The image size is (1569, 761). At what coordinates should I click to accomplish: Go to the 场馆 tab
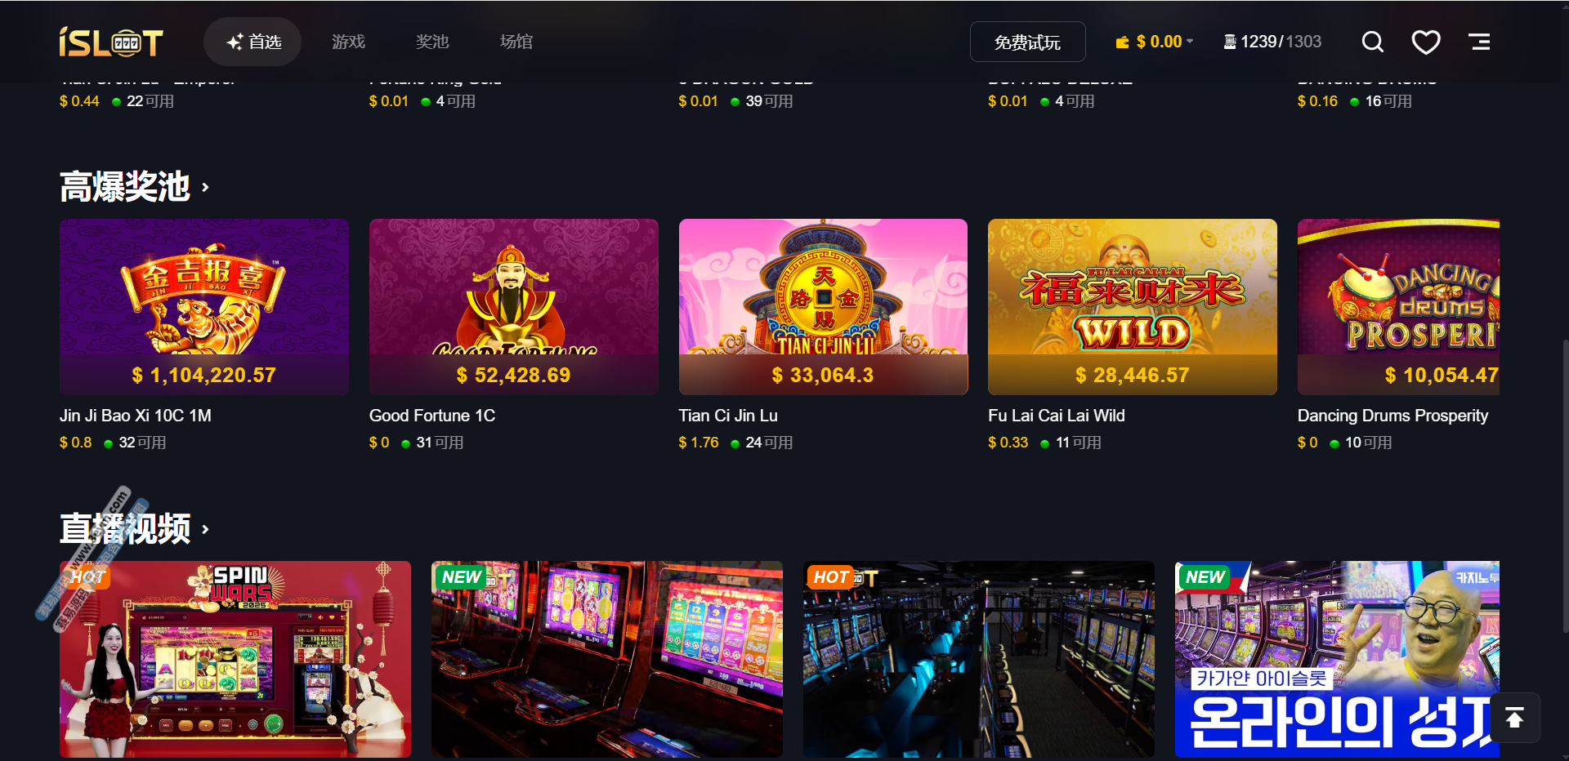[x=516, y=42]
